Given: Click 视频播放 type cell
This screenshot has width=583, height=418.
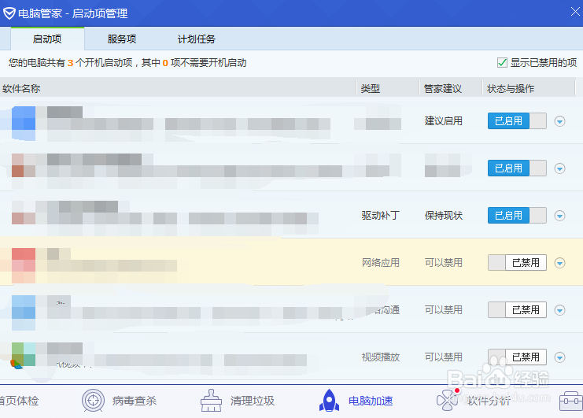Looking at the screenshot, I should coord(380,357).
